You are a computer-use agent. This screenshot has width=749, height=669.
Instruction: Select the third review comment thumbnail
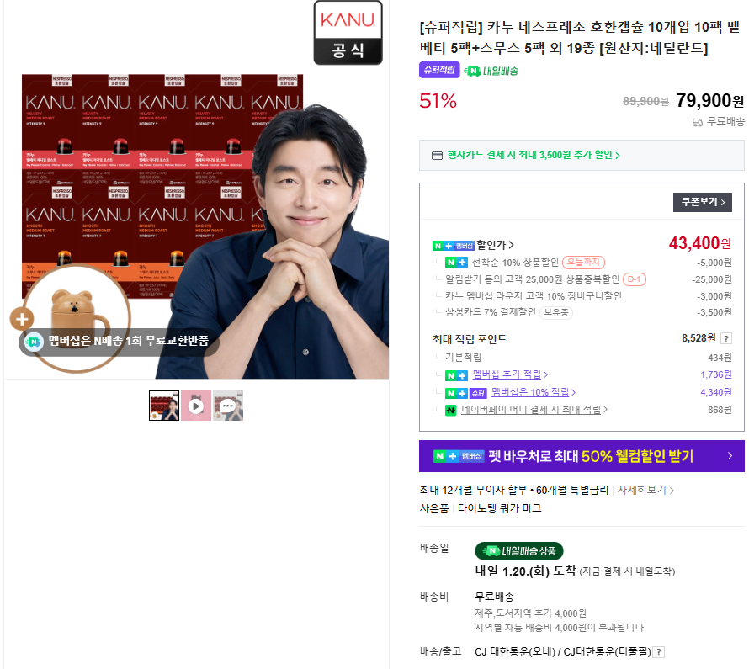(228, 406)
